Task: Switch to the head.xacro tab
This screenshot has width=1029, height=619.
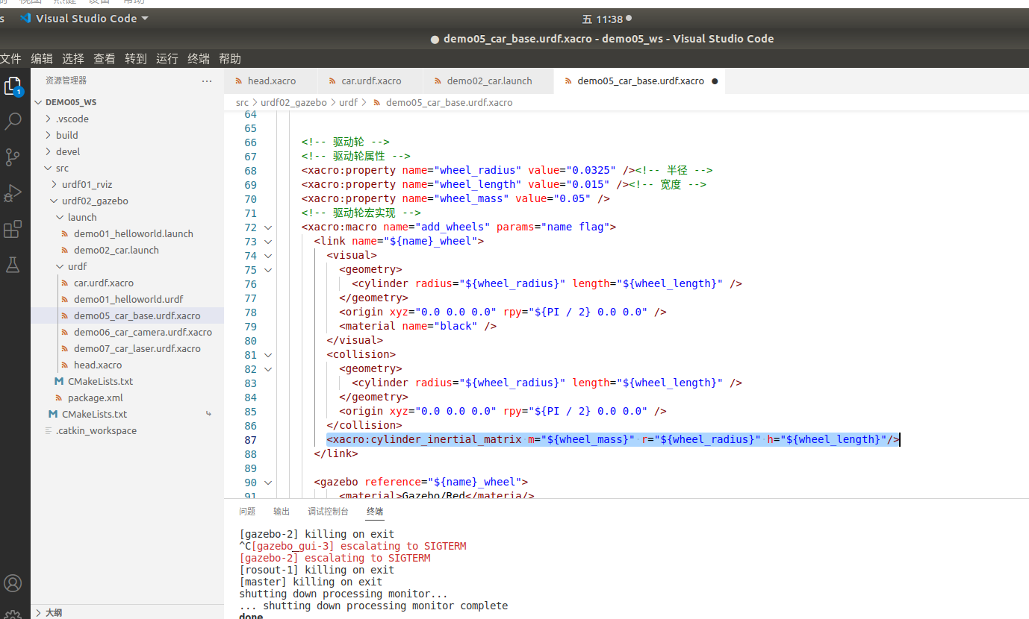Action: 271,81
